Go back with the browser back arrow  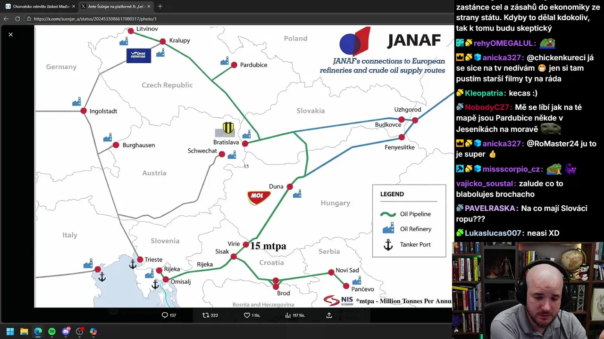coord(6,19)
